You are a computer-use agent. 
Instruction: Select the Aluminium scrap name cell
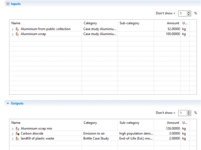pos(33,34)
